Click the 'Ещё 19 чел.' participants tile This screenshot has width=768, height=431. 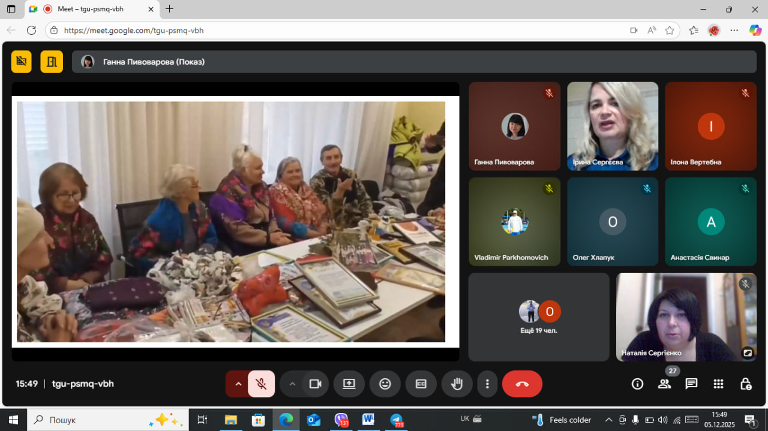click(x=538, y=317)
